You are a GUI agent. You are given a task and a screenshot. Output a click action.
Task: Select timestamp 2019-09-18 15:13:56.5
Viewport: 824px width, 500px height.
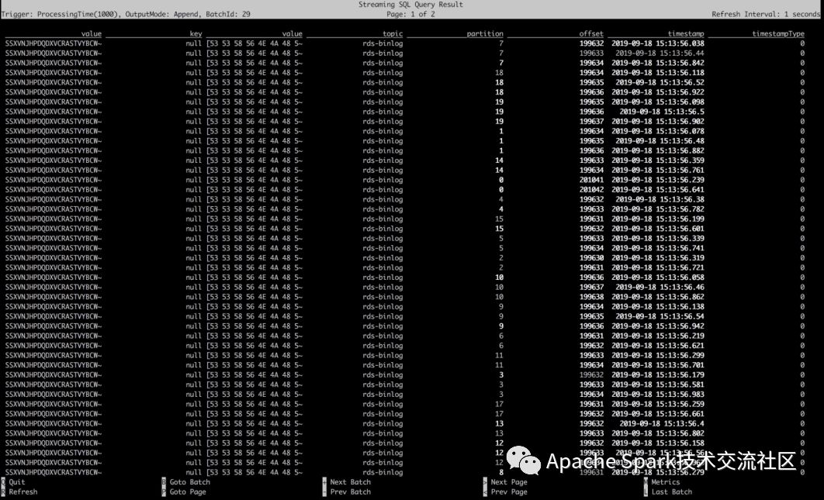pyautogui.click(x=662, y=112)
